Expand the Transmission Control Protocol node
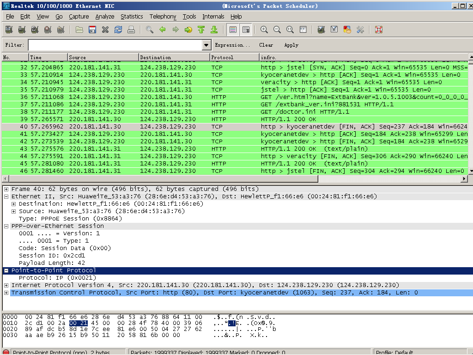473x355 pixels. (x=6, y=293)
